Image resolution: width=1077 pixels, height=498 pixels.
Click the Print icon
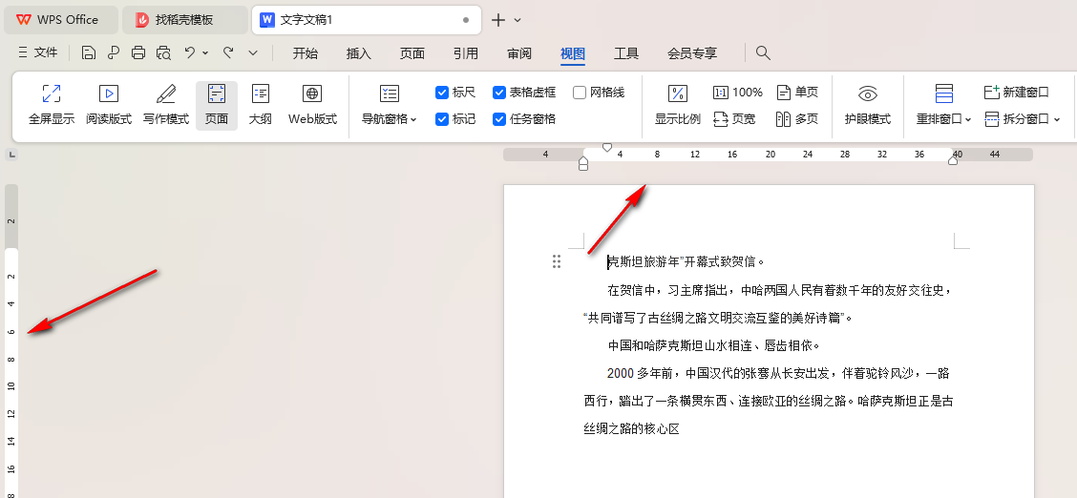pyautogui.click(x=138, y=52)
